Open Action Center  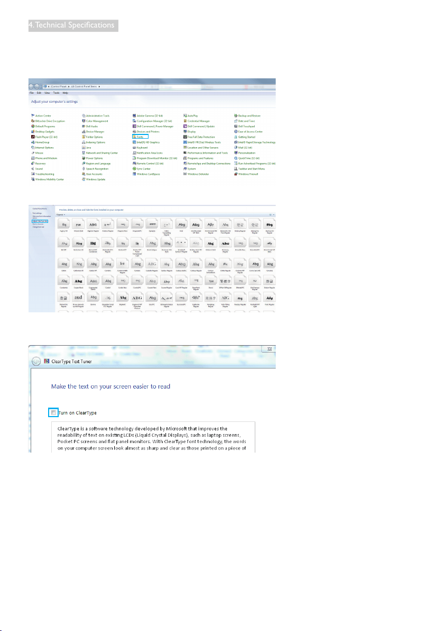(x=41, y=115)
